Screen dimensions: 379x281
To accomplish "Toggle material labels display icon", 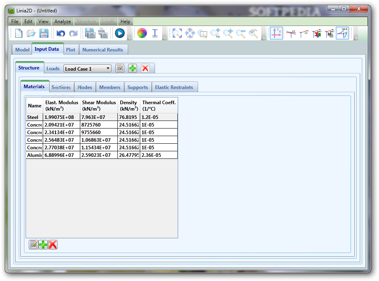I will tap(329, 34).
